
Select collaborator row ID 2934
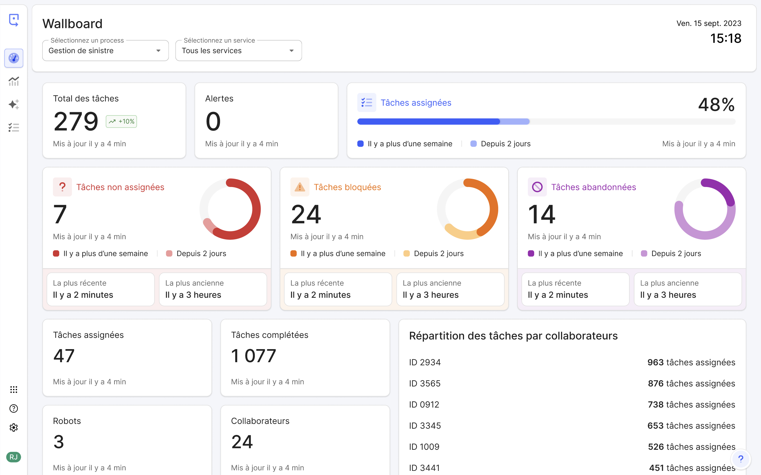[x=572, y=362]
